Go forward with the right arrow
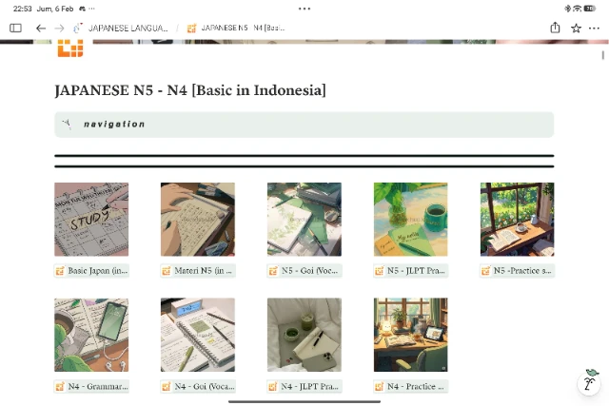 [x=59, y=29]
